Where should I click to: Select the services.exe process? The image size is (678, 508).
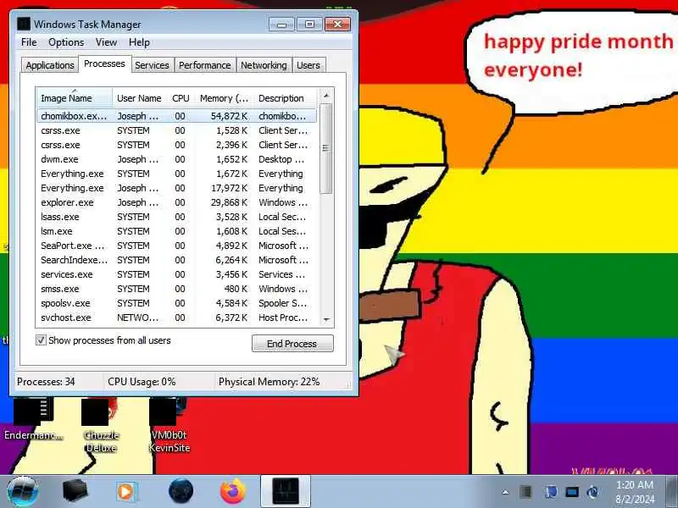pos(176,274)
